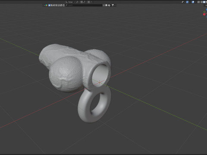This screenshot has height=155, width=207.
Task: Click the blue highlighted icon beside the sphere
Action: pyautogui.click(x=49, y=5)
